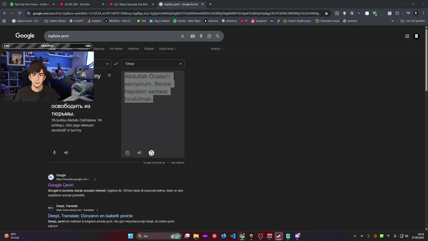Image resolution: width=428 pixels, height=241 pixels.
Task: Open options menu for Google Çeviri result
Action: pos(95,179)
